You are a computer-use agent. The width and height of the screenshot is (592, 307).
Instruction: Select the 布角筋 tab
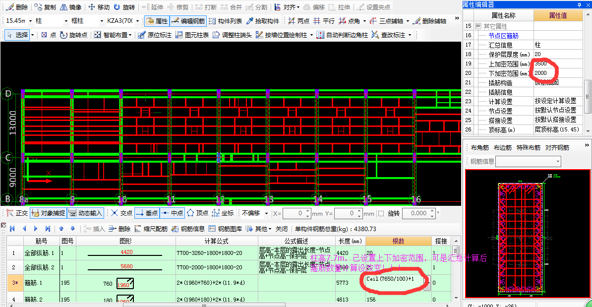(x=480, y=148)
